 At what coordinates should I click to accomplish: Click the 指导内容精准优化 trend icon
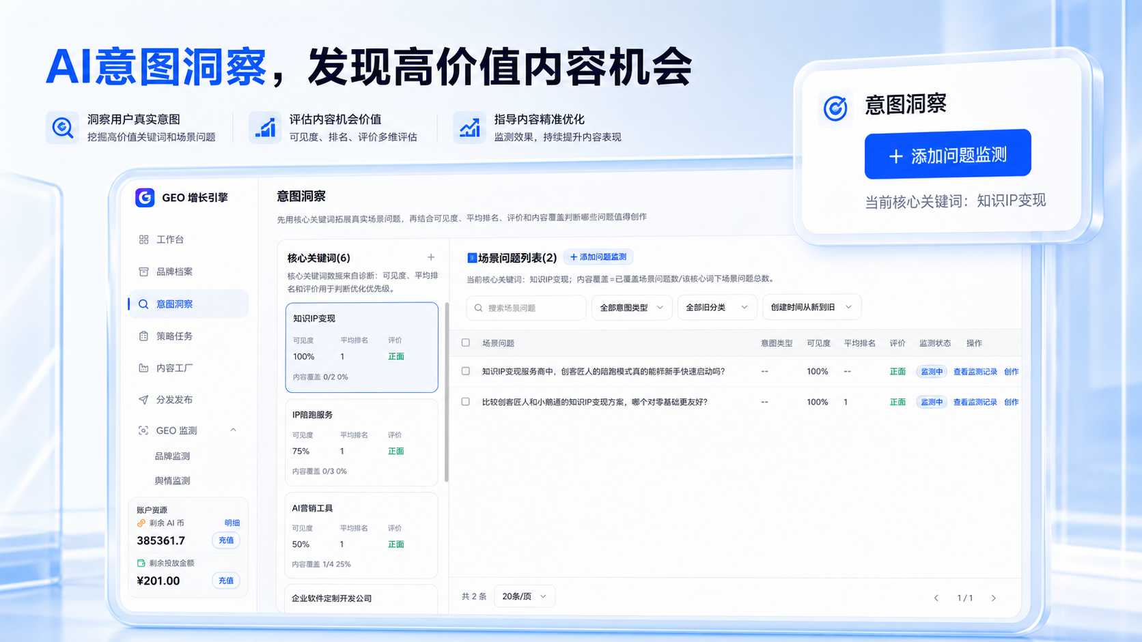tap(469, 128)
